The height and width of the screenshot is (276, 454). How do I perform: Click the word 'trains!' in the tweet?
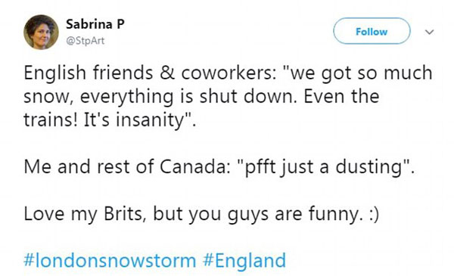[51, 119]
